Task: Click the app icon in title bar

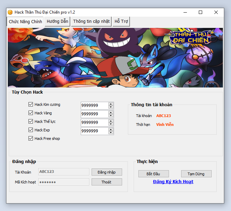Action: coord(10,12)
